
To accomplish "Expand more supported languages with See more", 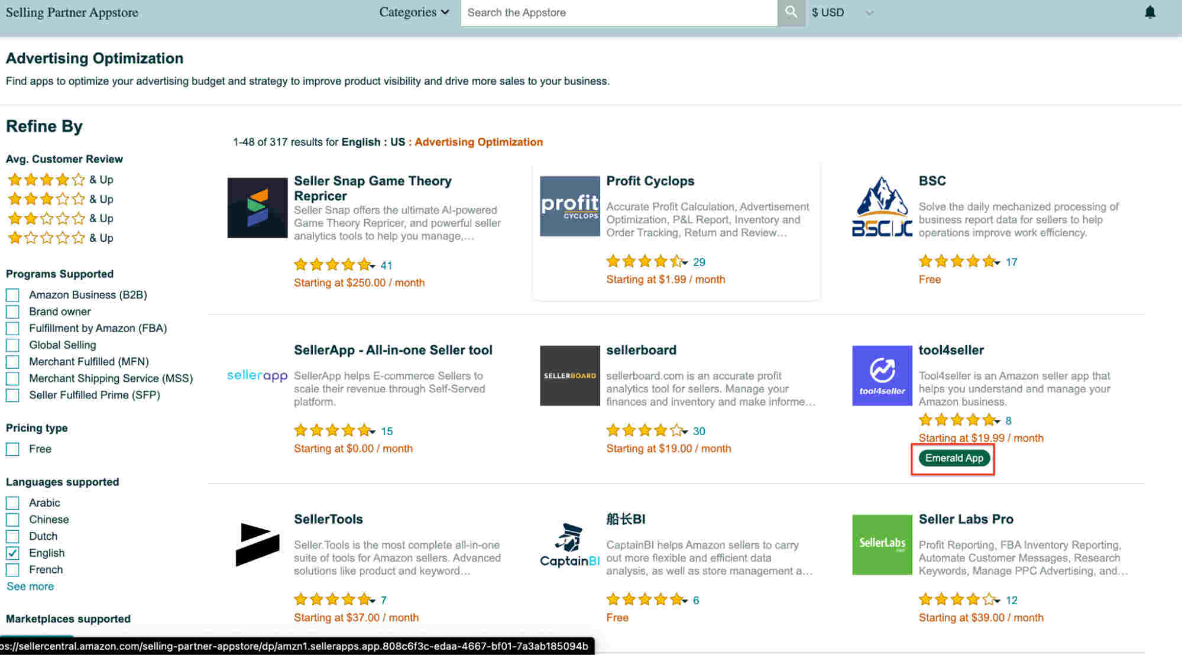I will pos(30,586).
